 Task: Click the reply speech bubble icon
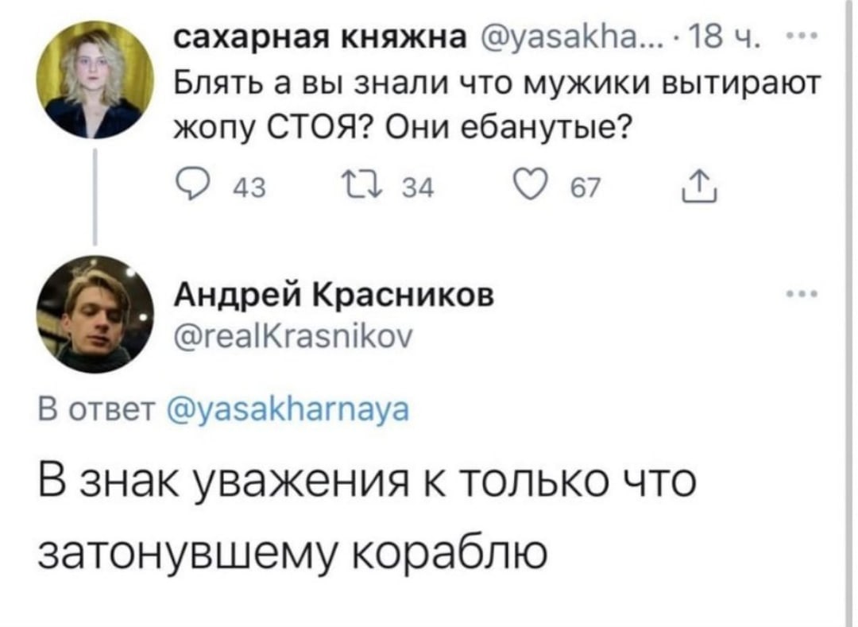pos(189,189)
